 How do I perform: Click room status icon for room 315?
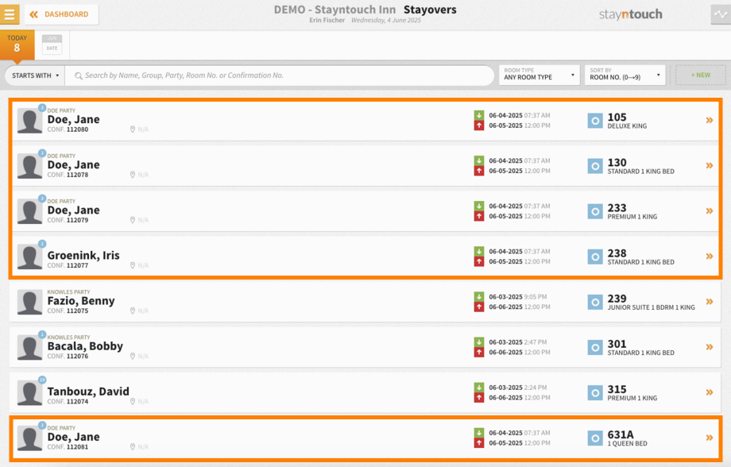[595, 392]
